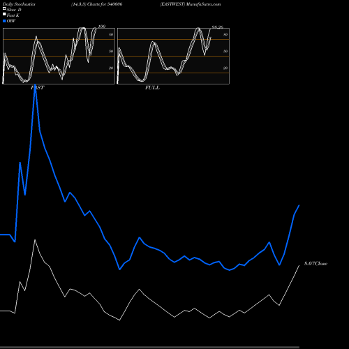349x349 pixels.
Task: Click the 'FULL' chart label
Action: (152, 88)
